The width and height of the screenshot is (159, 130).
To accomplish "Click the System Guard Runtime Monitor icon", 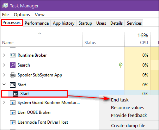I will (x=13, y=103).
